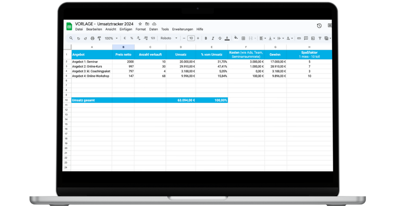
Task: Add a comment from toolbar
Action: [x=306, y=38]
